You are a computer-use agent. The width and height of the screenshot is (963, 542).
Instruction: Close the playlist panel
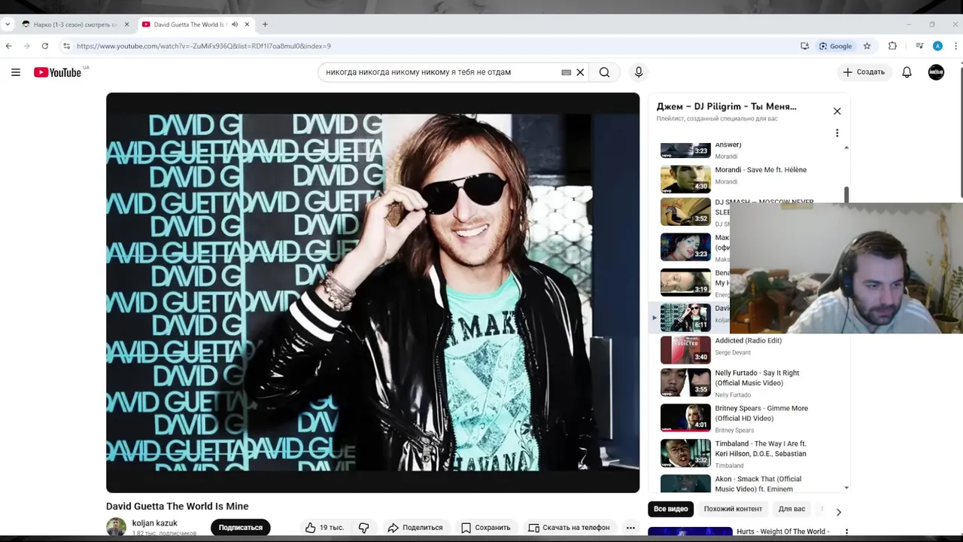point(837,111)
